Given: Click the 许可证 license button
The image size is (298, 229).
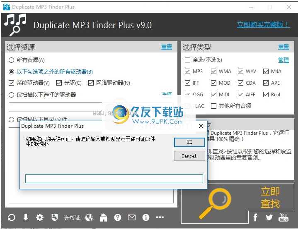Looking at the screenshot, I should pos(72,217).
